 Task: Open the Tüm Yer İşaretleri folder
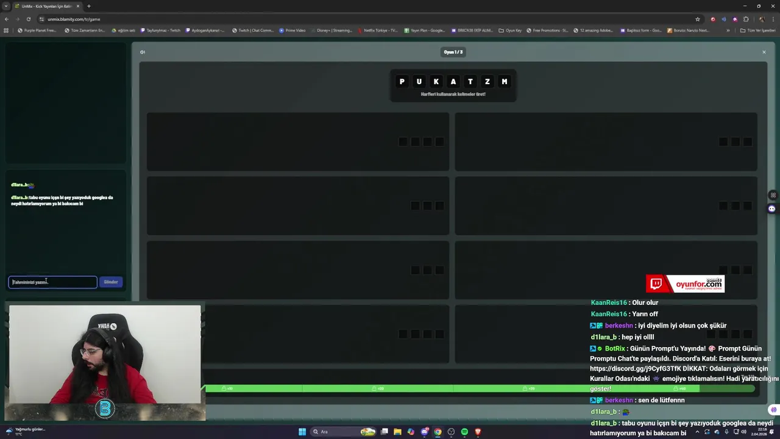(757, 30)
